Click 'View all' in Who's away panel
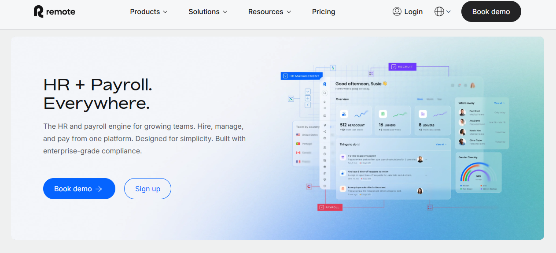Screen dimensions: 556x253 [x=499, y=103]
